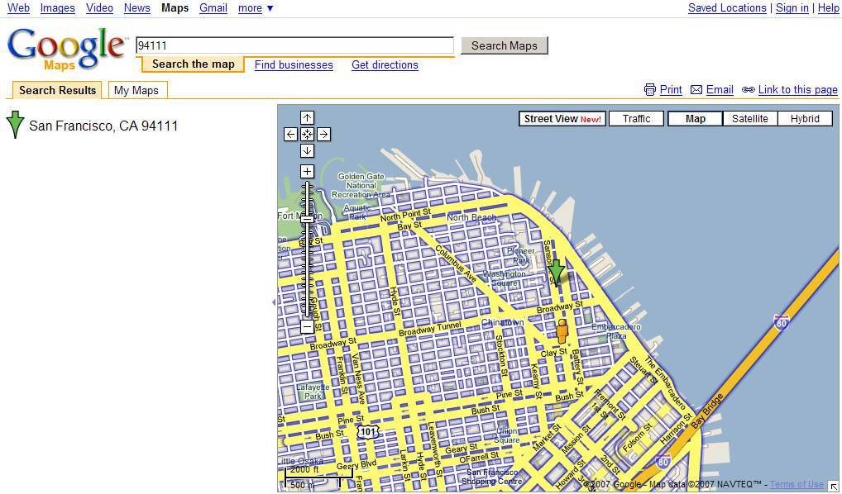This screenshot has width=842, height=494.
Task: Go to News in top navigation
Action: 137,8
